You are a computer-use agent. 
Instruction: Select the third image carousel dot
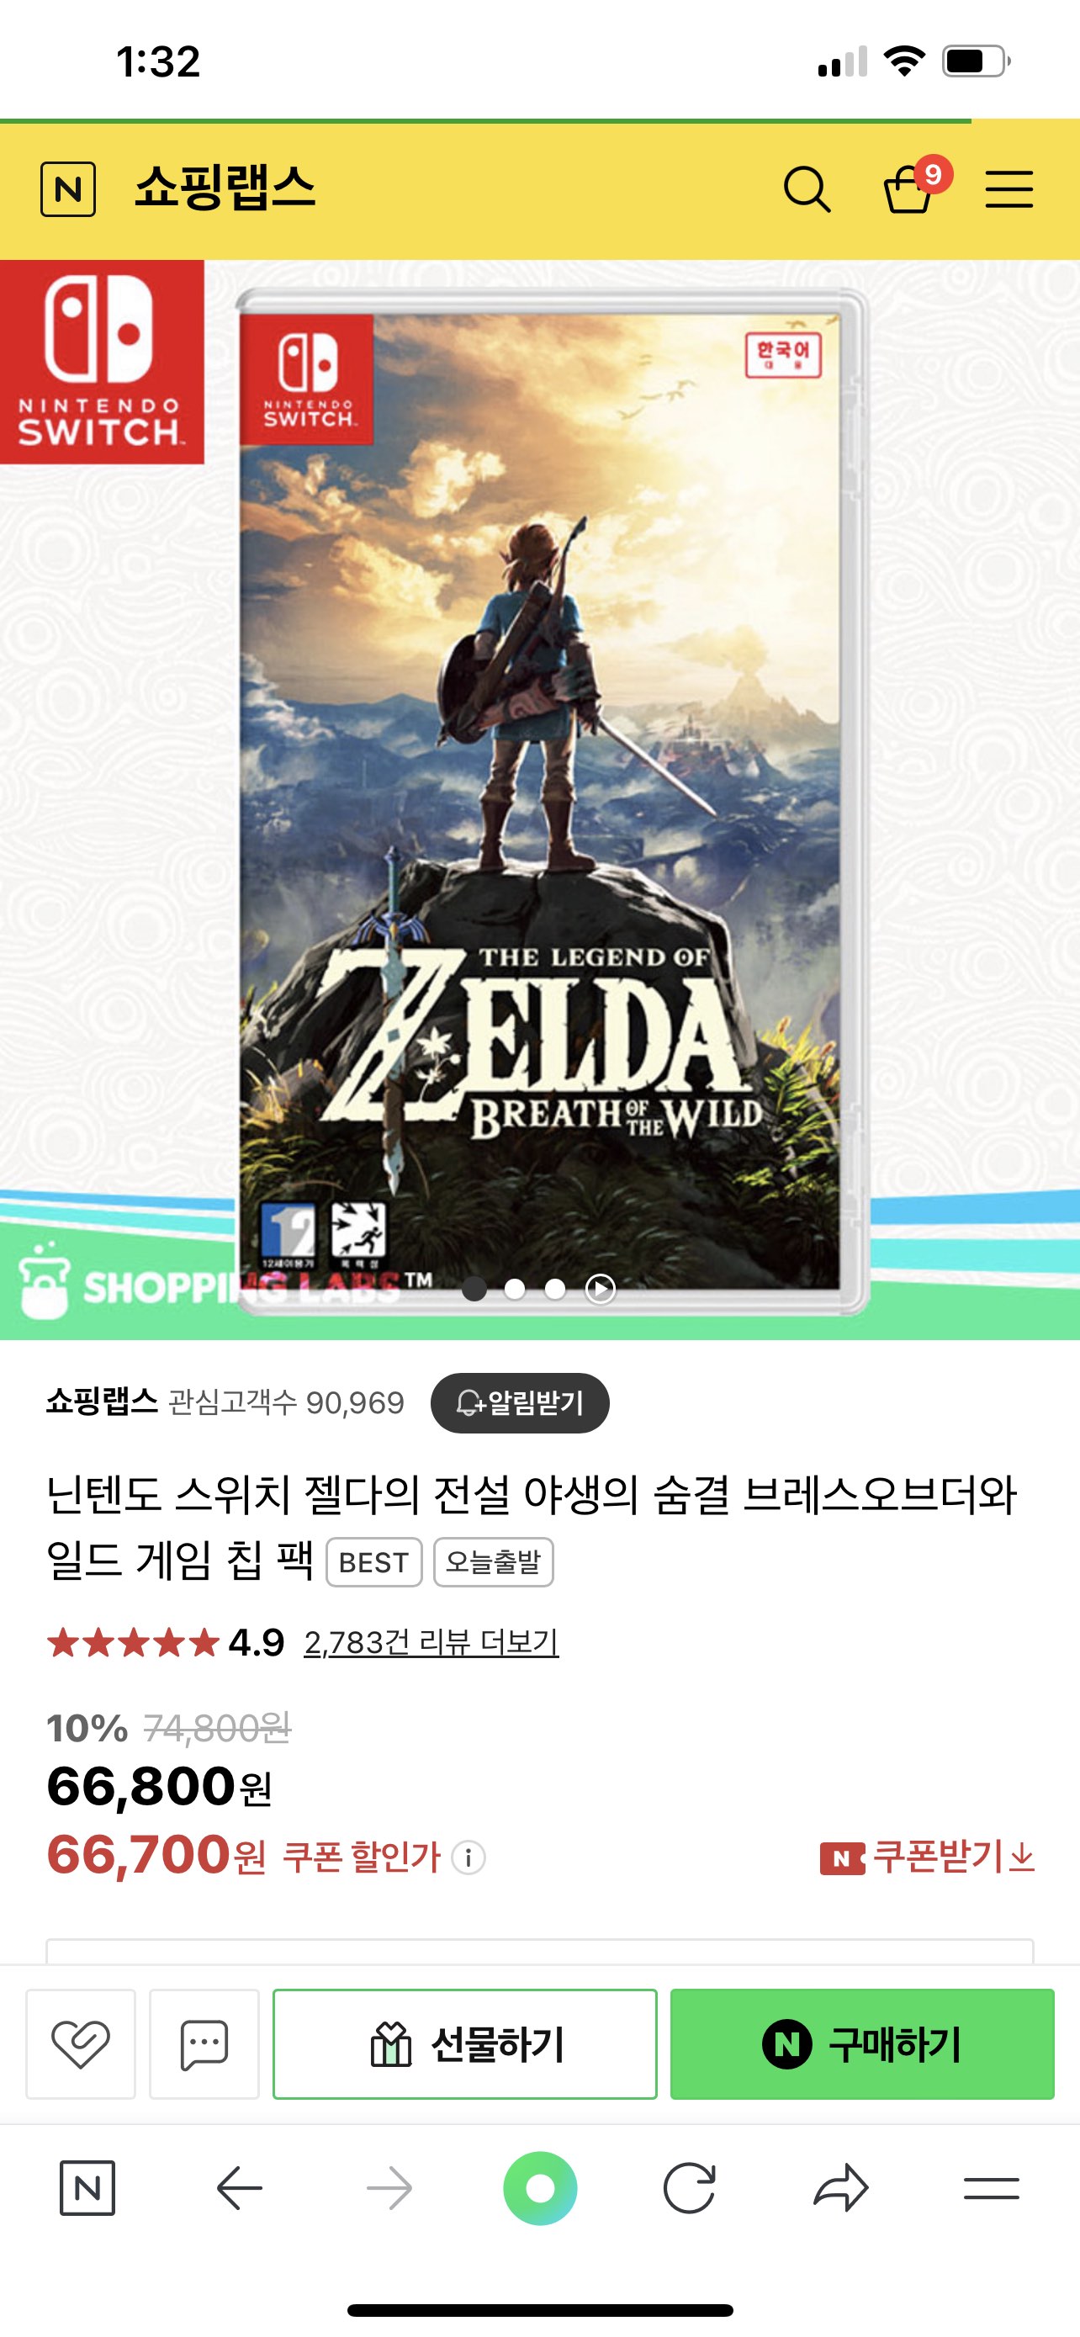click(x=555, y=1288)
